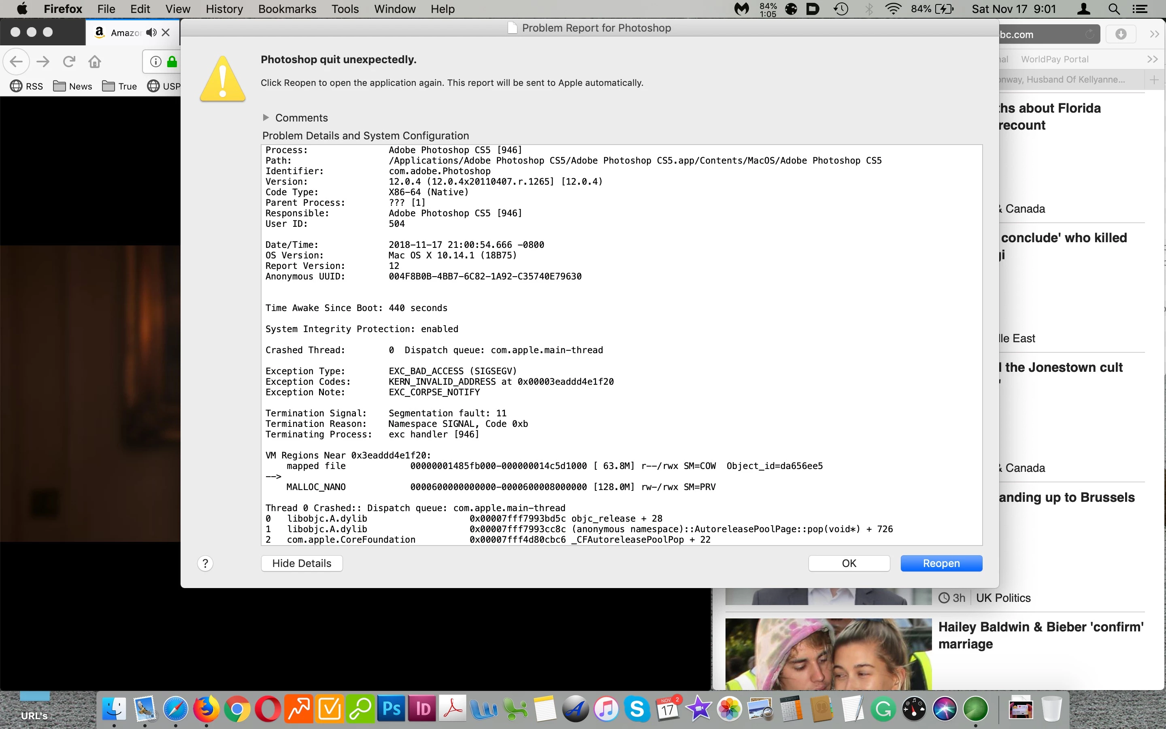The image size is (1166, 729).
Task: Open the Bookmarks menu
Action: click(x=287, y=9)
